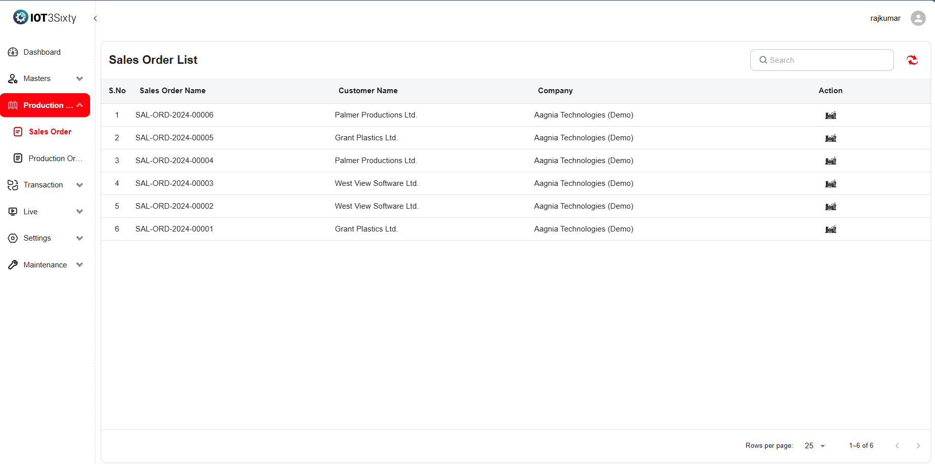Expand the Live menu
This screenshot has height=464, width=935.
click(45, 212)
